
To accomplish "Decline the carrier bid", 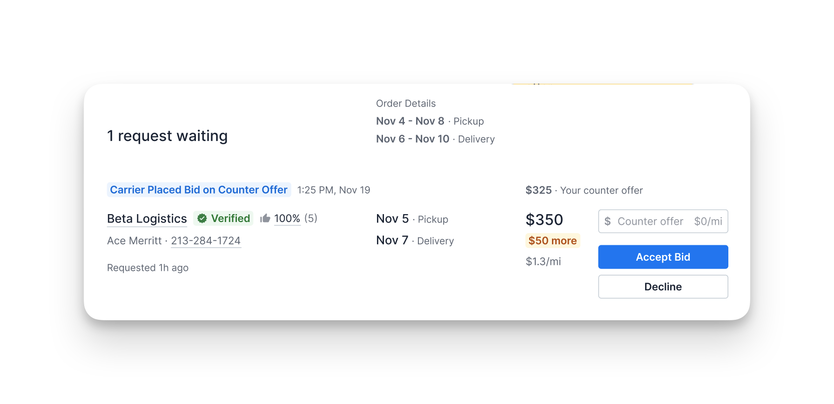I will (x=663, y=287).
